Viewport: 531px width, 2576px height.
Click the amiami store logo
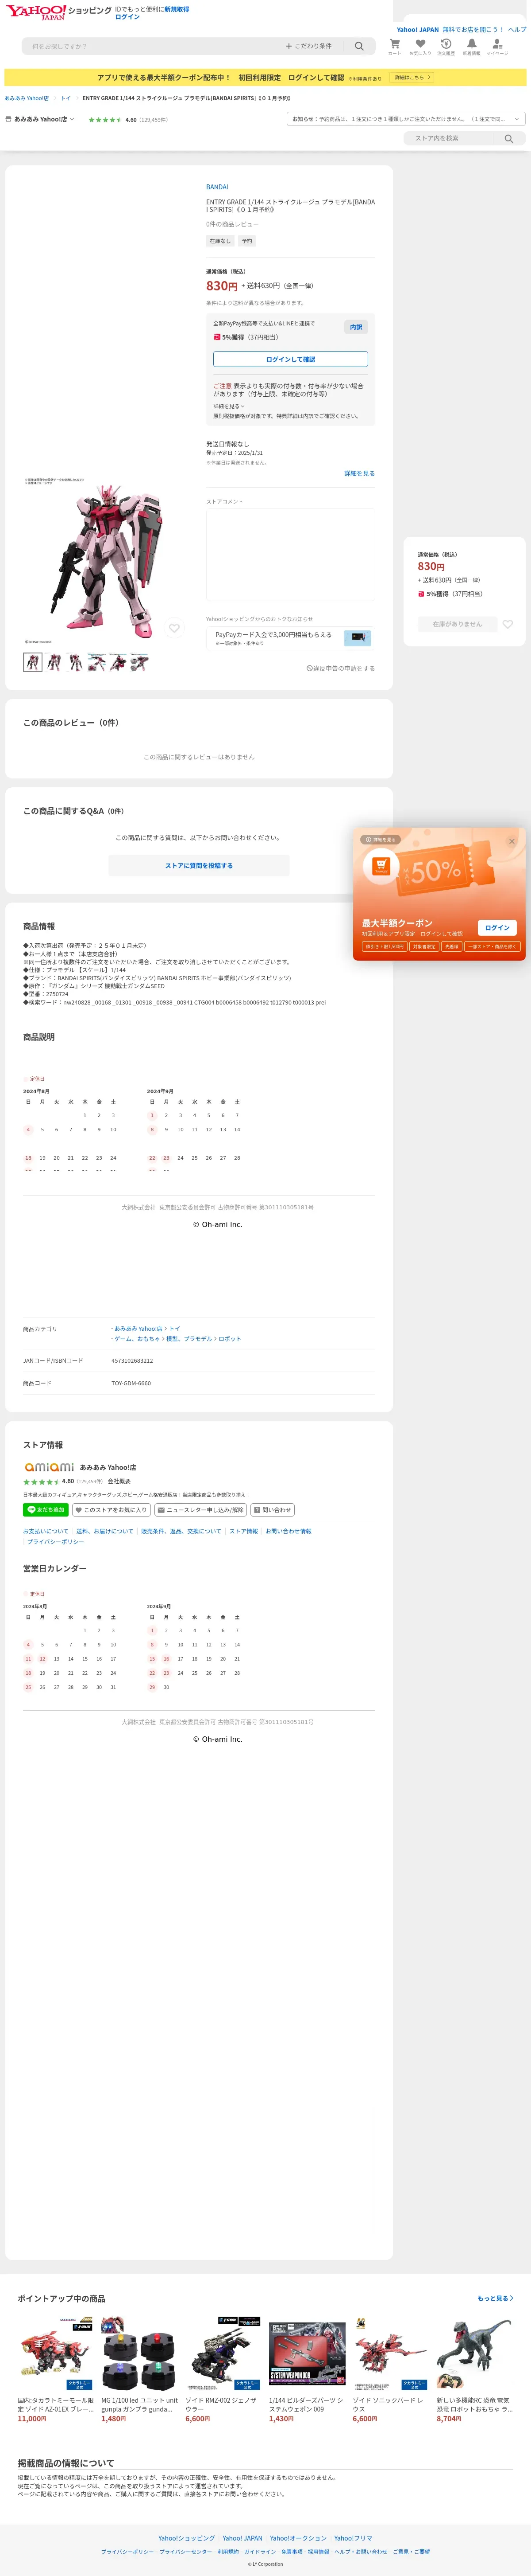pos(50,1467)
